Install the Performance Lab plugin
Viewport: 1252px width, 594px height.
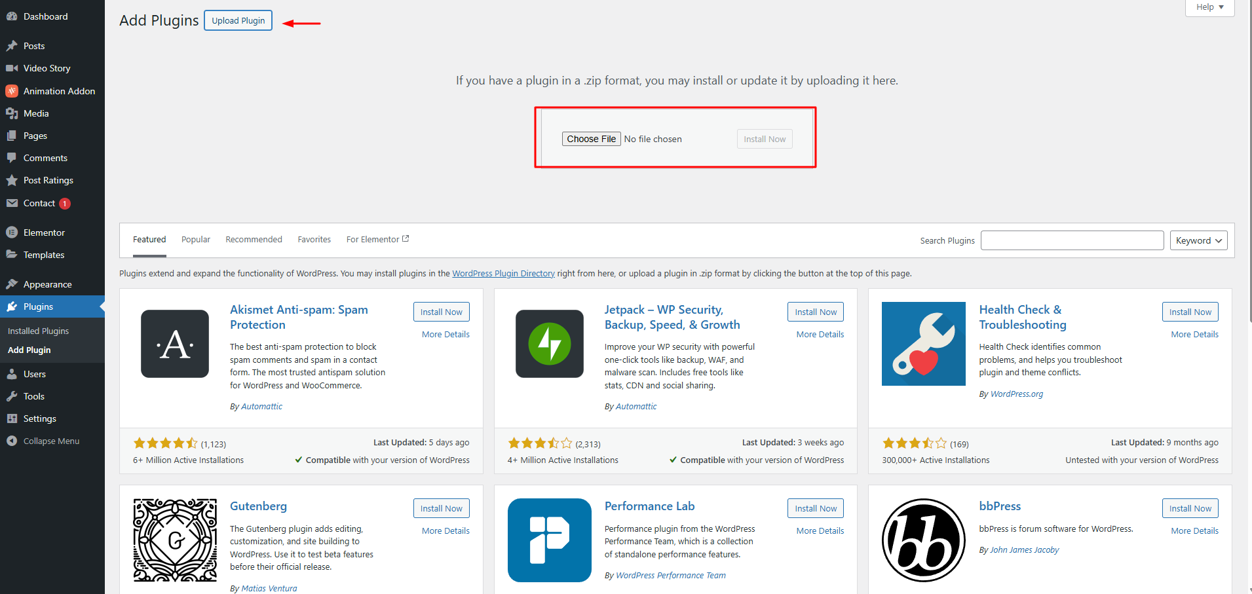816,508
